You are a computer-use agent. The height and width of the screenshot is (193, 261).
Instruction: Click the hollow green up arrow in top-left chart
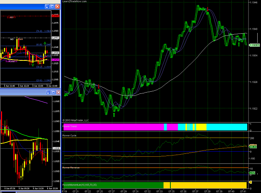pos(33,65)
